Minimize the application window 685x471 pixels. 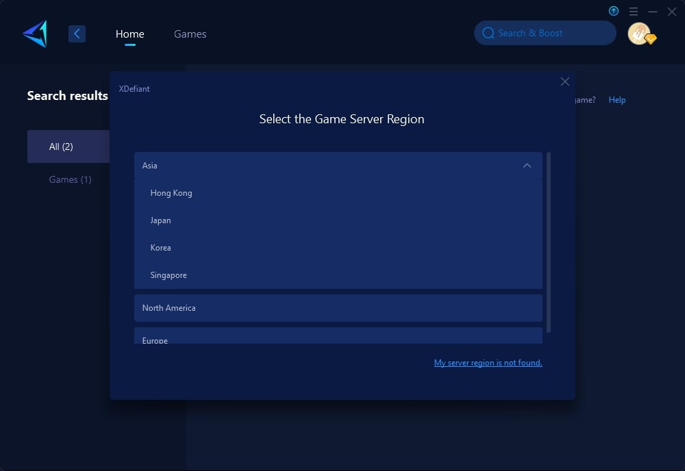point(653,12)
